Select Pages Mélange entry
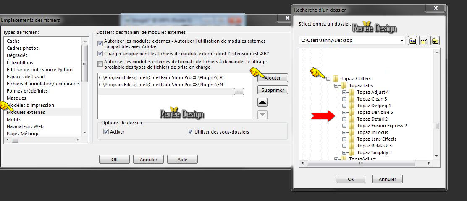The height and width of the screenshot is (201, 467). click(x=23, y=134)
